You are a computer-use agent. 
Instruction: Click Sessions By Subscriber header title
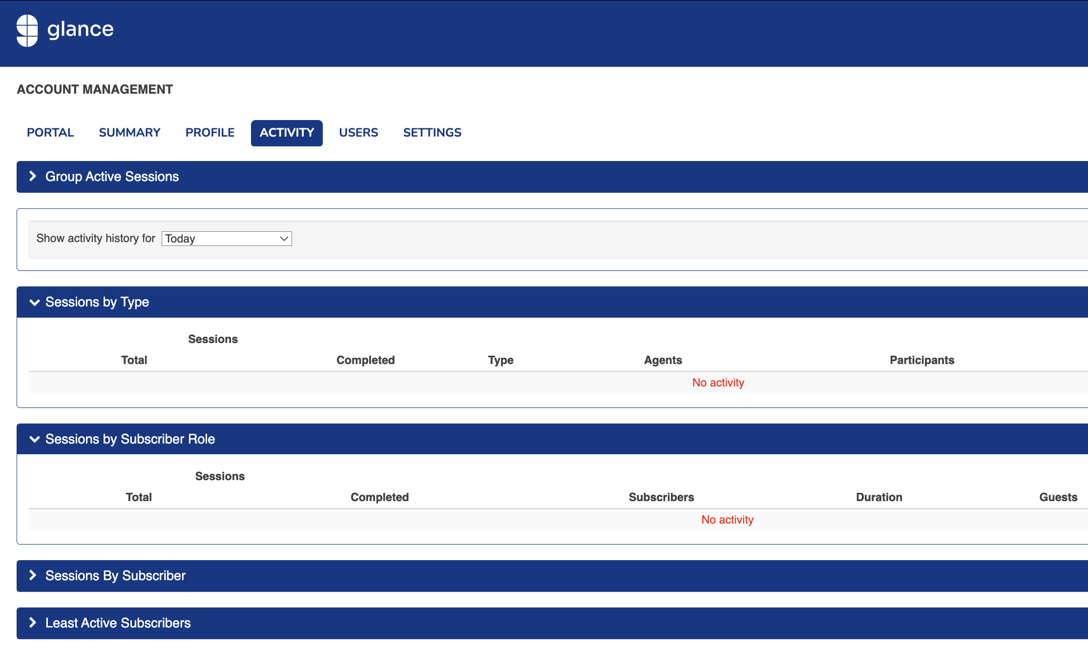[x=116, y=576]
